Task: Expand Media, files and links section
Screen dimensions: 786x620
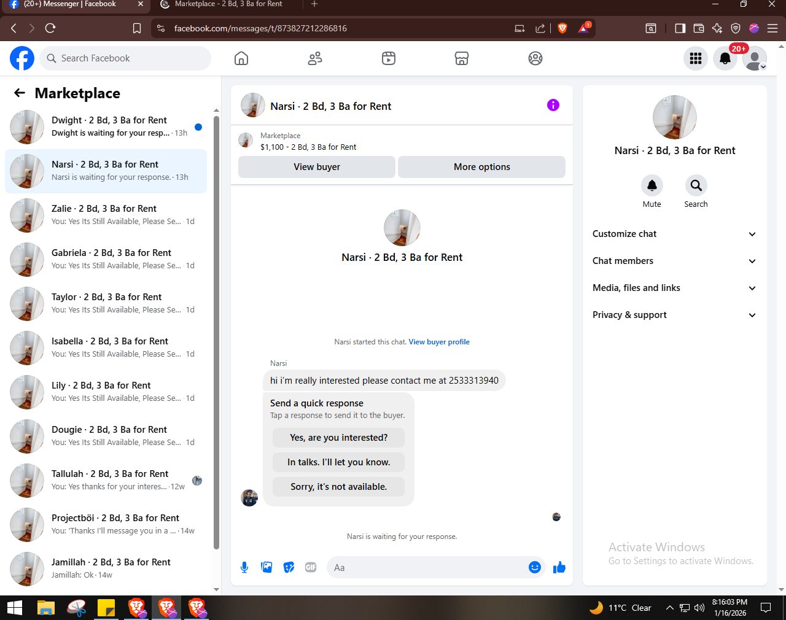Action: tap(675, 288)
